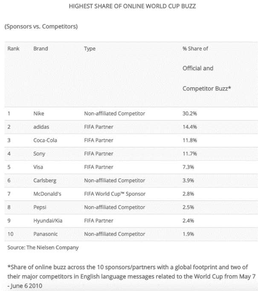Image resolution: width=258 pixels, height=291 pixels.
Task: Click the Nike brand cell
Action: click(39, 113)
